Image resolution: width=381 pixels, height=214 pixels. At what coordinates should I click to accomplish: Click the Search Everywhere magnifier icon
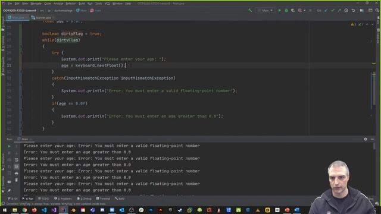click(377, 11)
